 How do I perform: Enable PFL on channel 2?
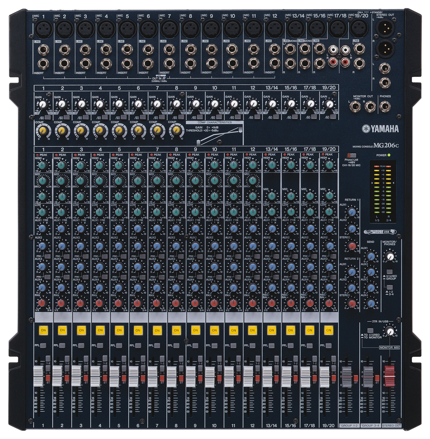pyautogui.click(x=62, y=345)
